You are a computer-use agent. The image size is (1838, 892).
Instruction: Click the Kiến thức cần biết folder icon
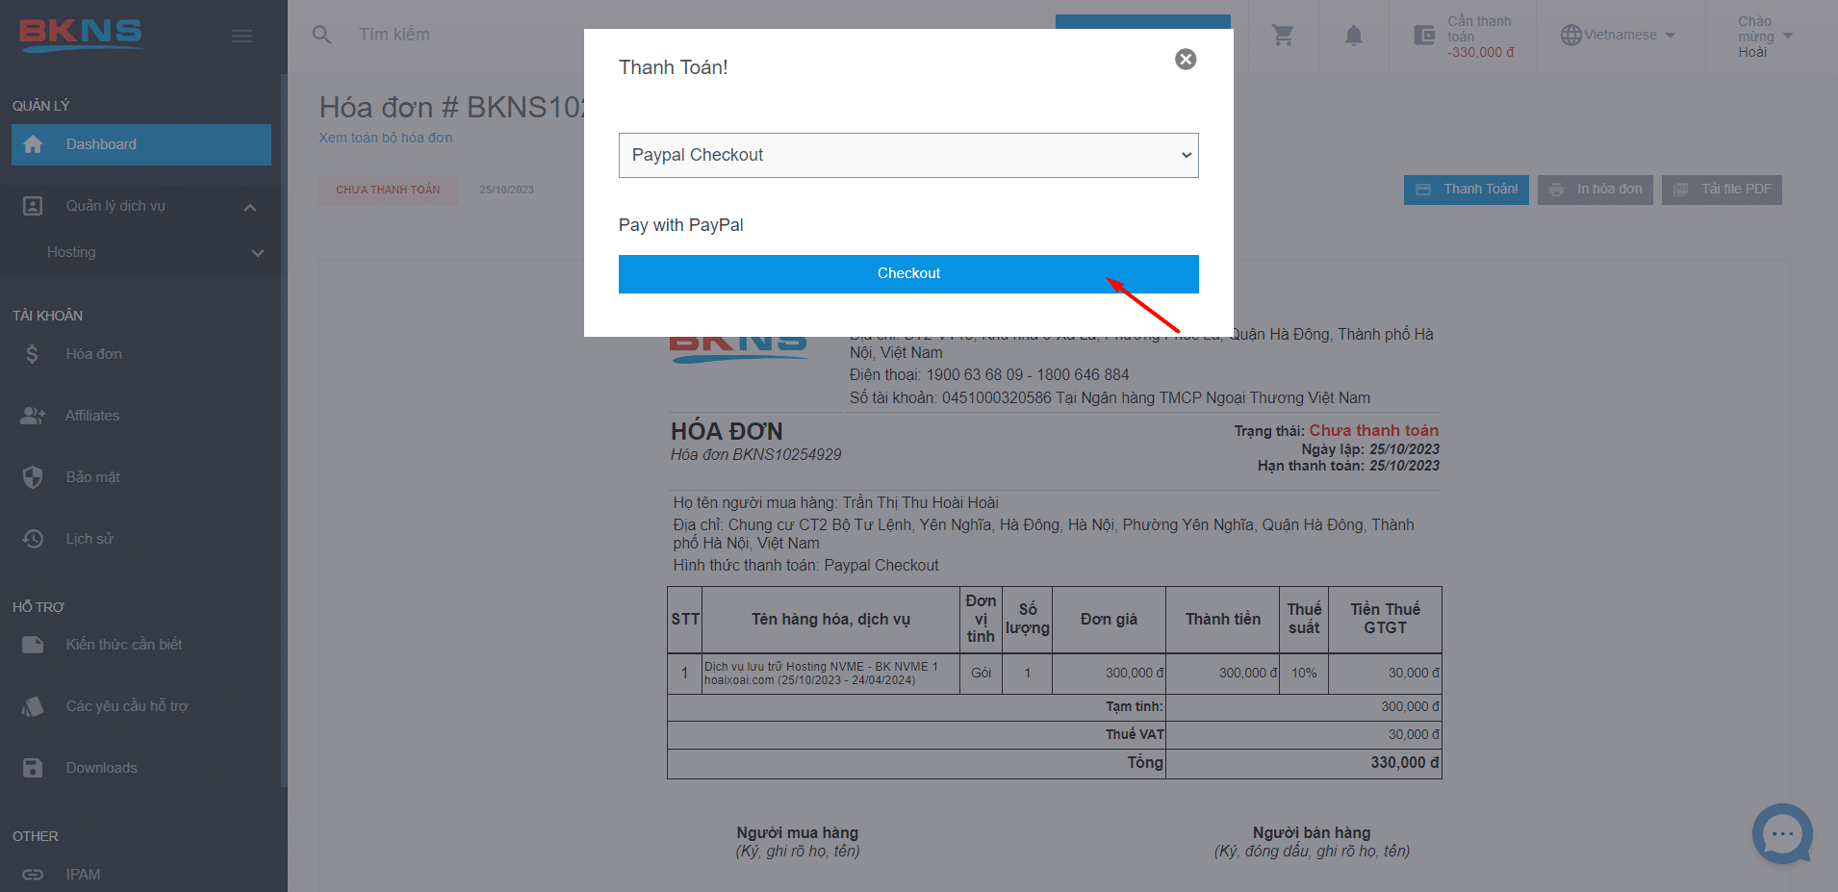click(x=33, y=645)
